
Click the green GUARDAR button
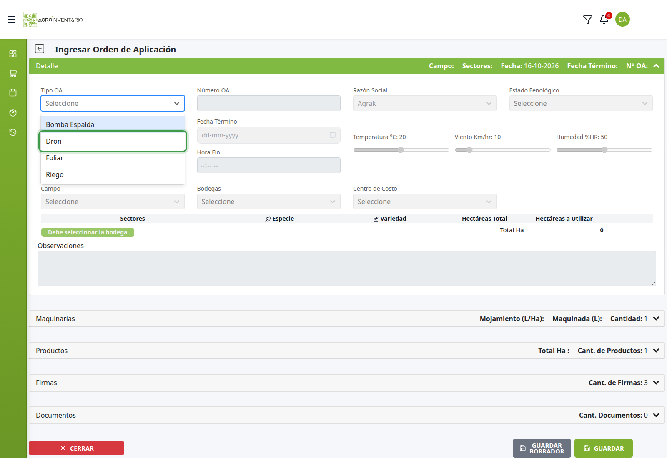[604, 448]
